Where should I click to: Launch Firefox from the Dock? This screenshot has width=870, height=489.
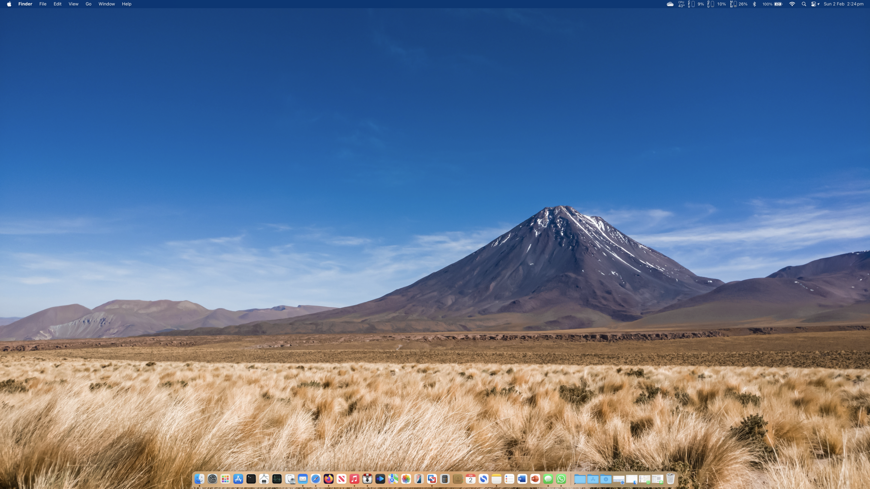click(328, 479)
